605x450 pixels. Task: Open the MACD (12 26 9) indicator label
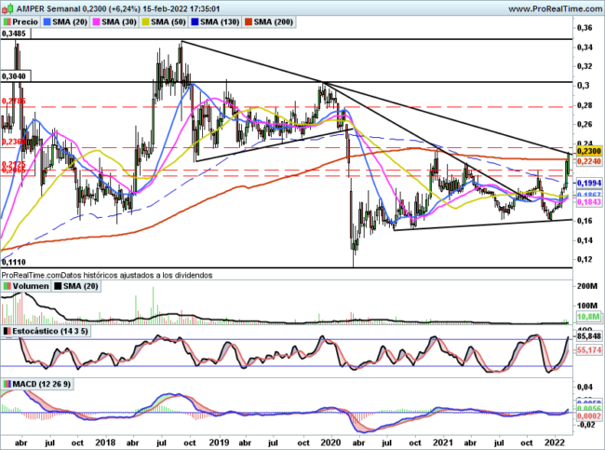tap(37, 384)
